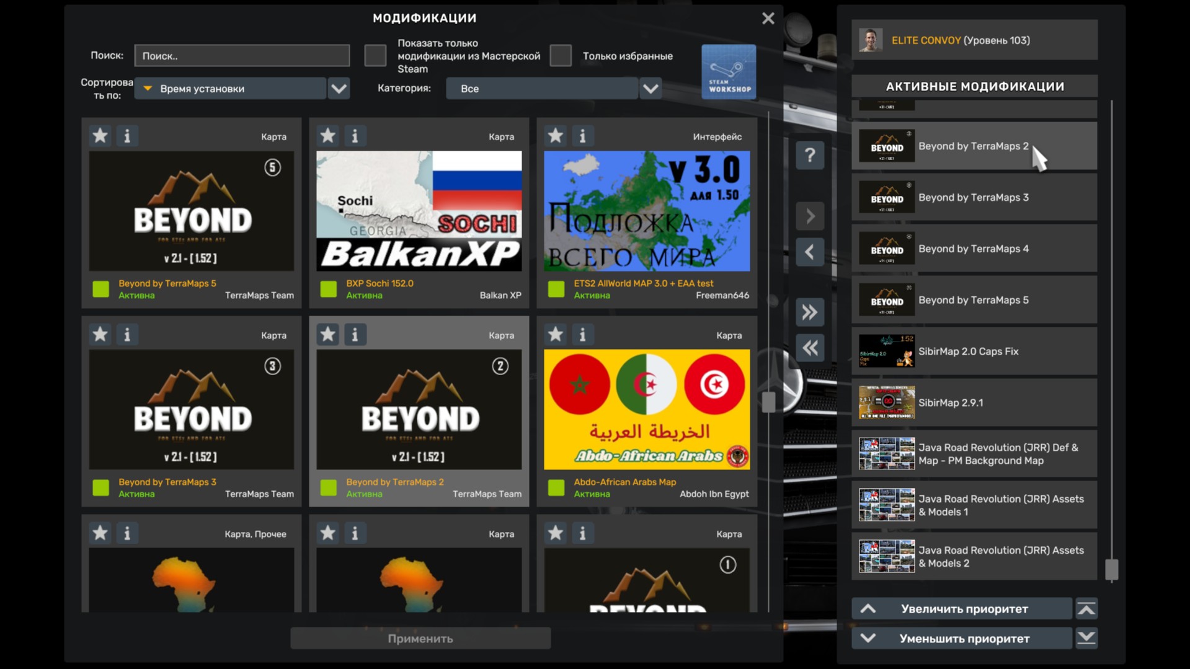Star the second Africa map card
This screenshot has width=1190, height=669.
[x=327, y=533]
